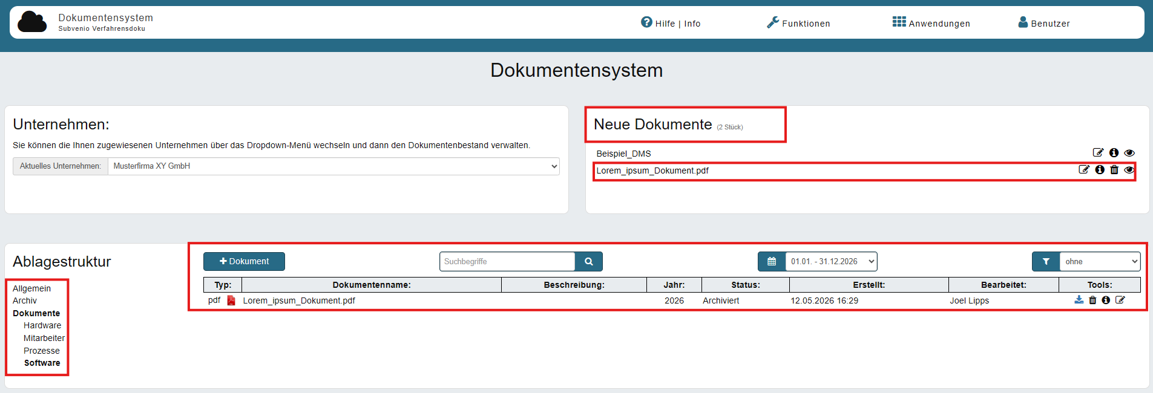Open the Mitarbeiter subfolder
1153x393 pixels.
pyautogui.click(x=44, y=338)
